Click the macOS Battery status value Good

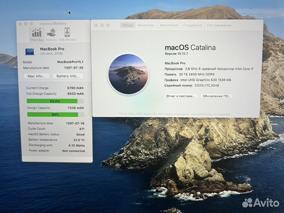pos(80,135)
